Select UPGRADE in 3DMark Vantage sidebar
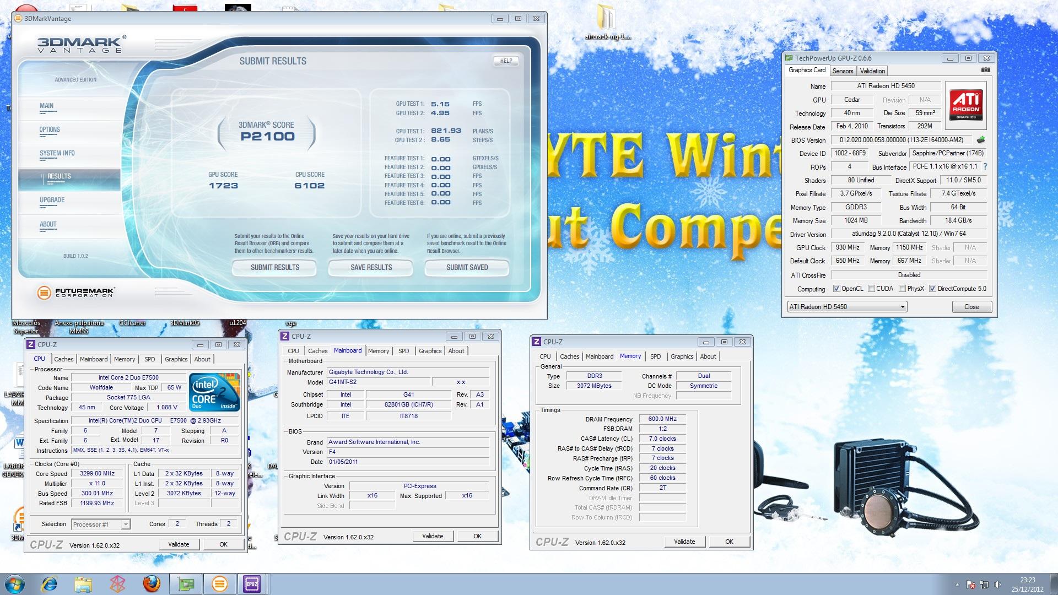This screenshot has width=1058, height=595. (x=52, y=200)
